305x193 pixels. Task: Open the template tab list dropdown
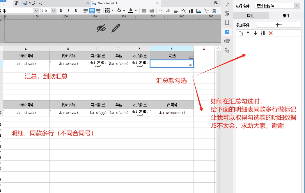[x=216, y=3]
